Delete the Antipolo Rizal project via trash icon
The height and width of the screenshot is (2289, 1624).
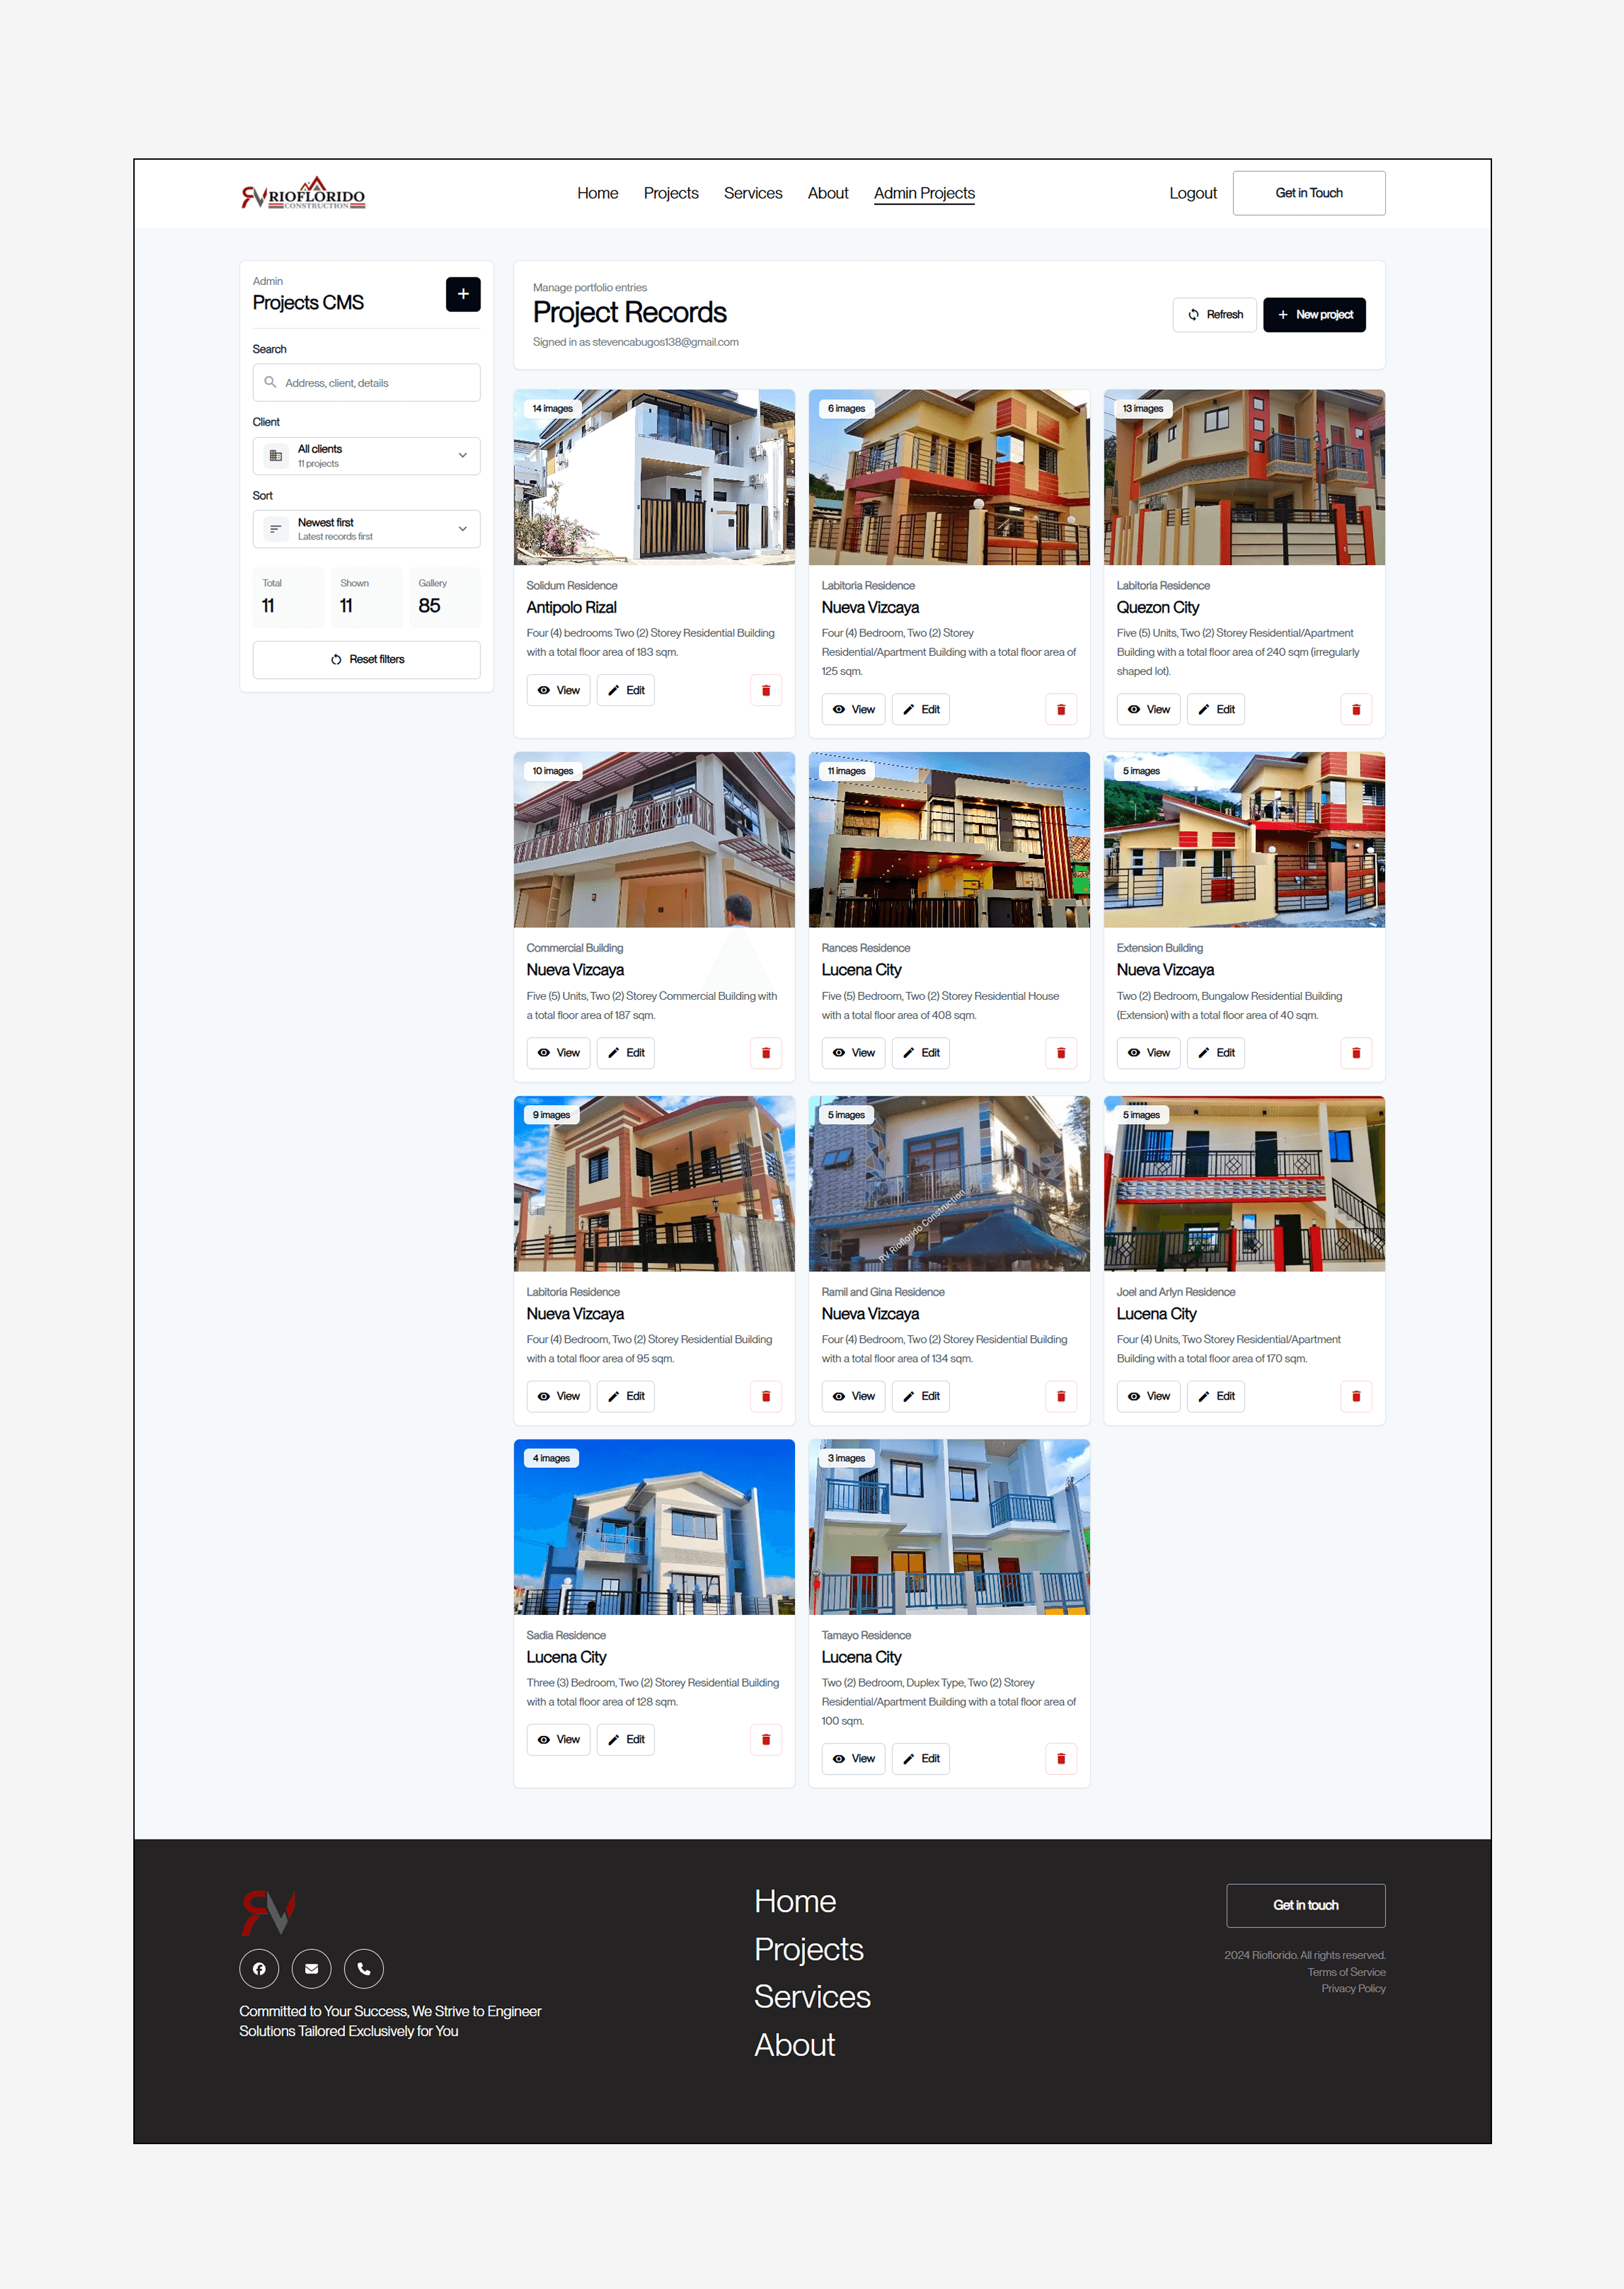pyautogui.click(x=766, y=690)
